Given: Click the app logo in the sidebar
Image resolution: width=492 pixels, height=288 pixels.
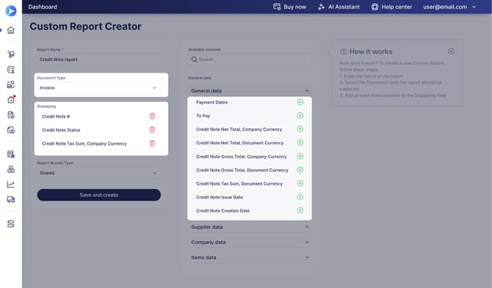Looking at the screenshot, I should click(11, 11).
